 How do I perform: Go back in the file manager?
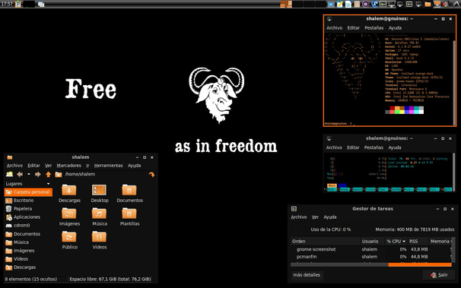20,174
